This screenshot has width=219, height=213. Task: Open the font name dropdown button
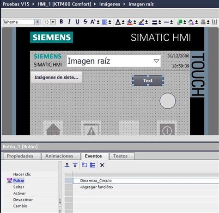coord(37,22)
